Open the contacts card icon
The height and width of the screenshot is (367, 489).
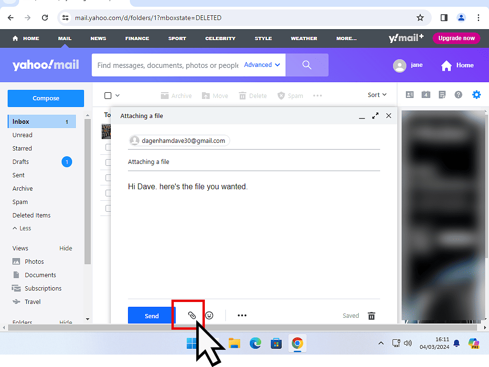point(410,95)
